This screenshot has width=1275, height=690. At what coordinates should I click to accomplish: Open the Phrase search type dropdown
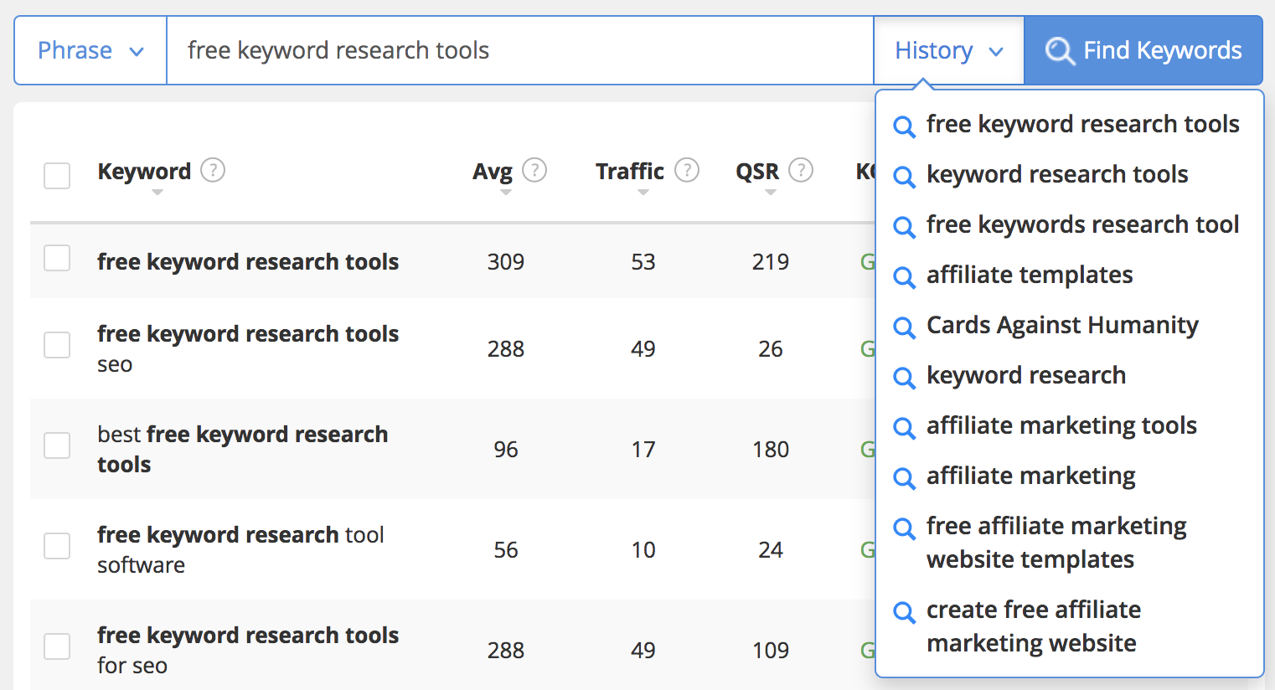tap(90, 50)
